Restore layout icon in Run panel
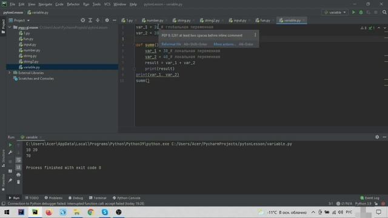Screen dimensions: 388x218 pos(10,171)
